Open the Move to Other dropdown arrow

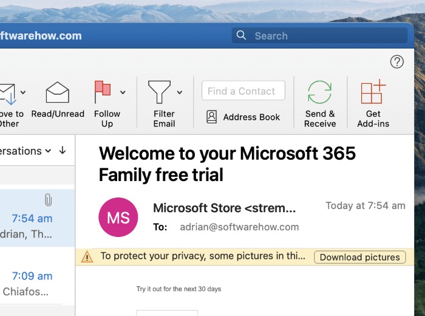click(x=23, y=92)
